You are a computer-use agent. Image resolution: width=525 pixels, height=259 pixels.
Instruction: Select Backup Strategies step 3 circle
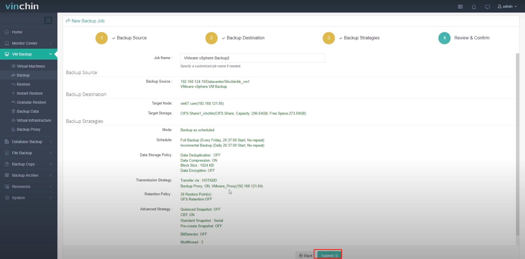329,38
